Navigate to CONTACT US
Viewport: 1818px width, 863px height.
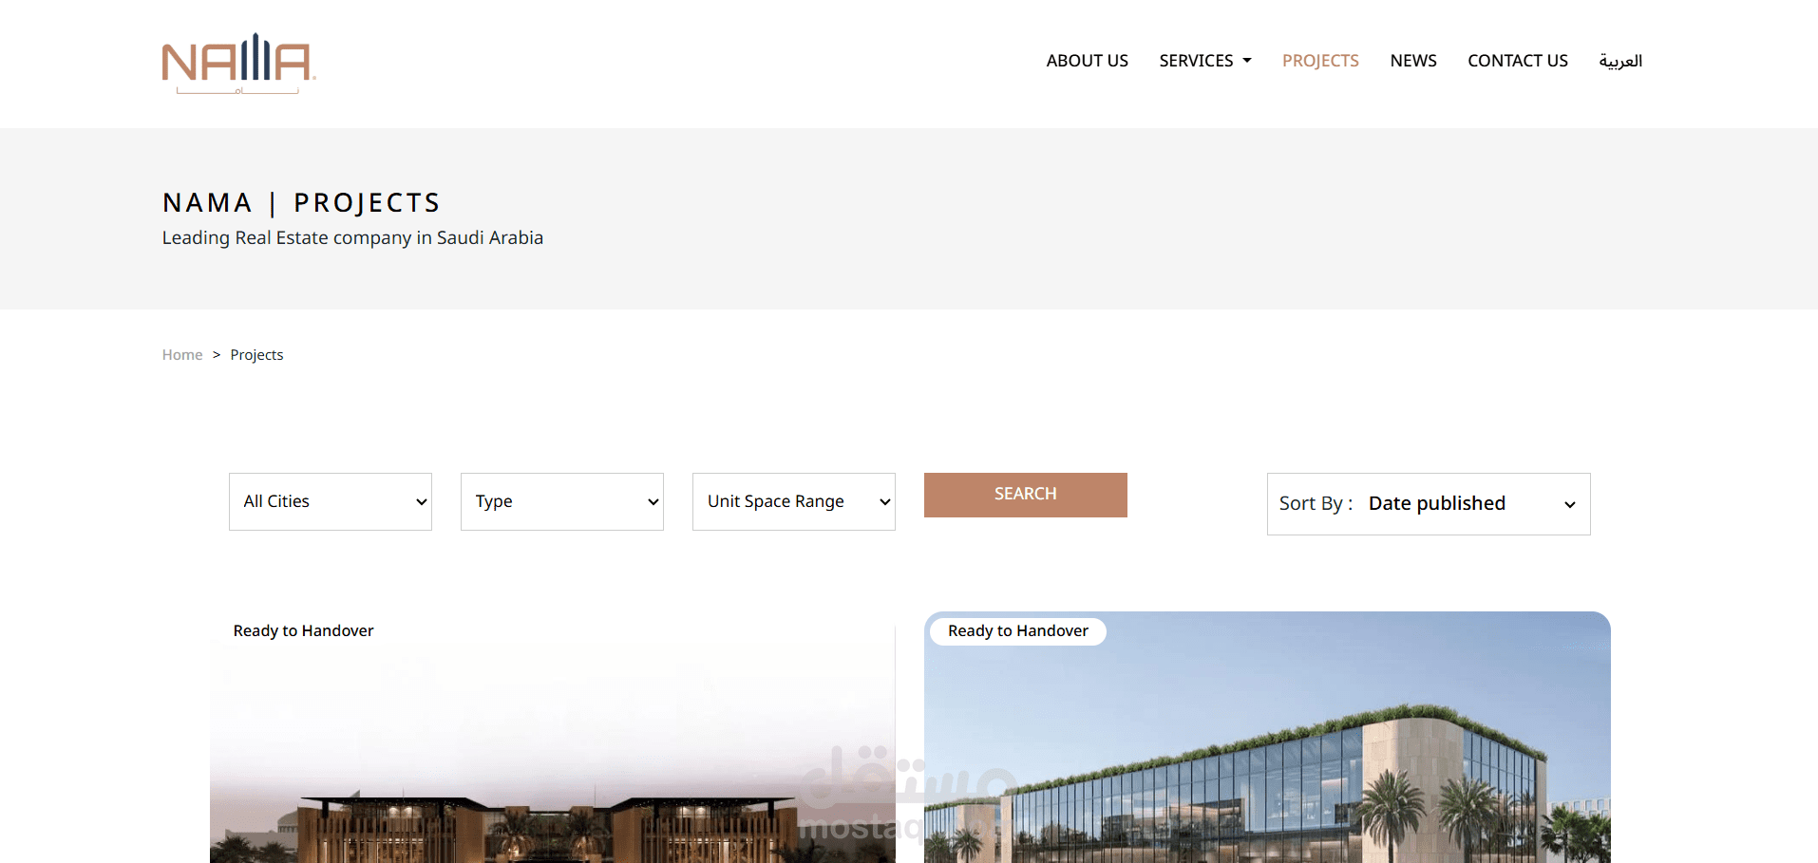1518,61
